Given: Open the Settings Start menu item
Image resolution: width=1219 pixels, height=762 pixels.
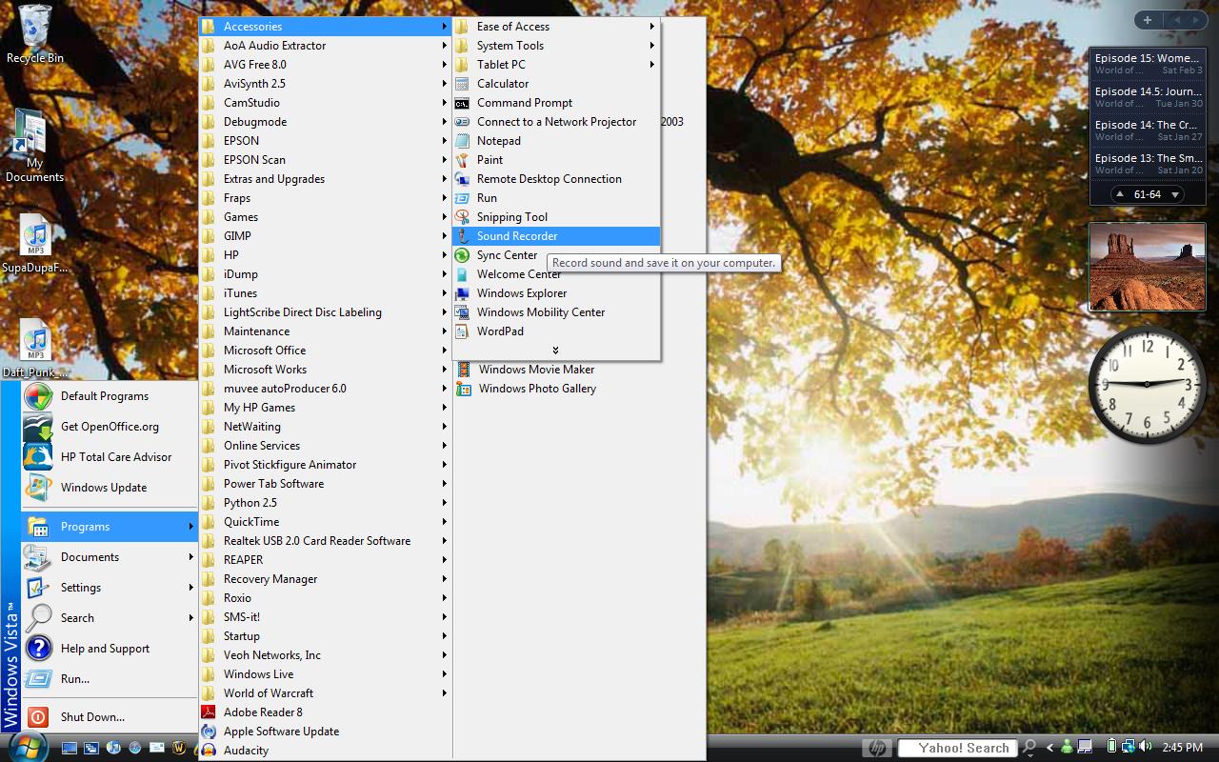Looking at the screenshot, I should (x=110, y=588).
